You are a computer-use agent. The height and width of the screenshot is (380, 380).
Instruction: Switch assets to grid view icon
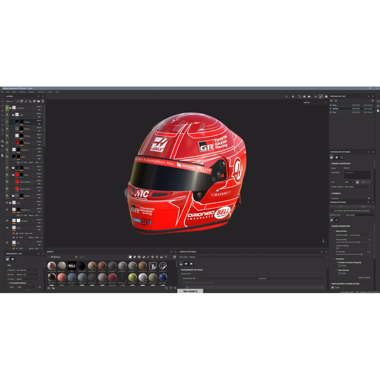tap(175, 257)
